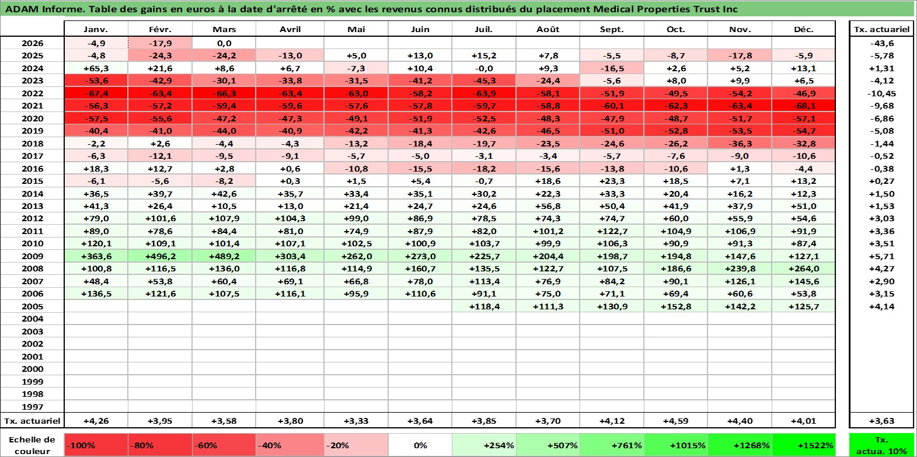This screenshot has height=457, width=917.
Task: Select the 2013 Août value +56,8
Action: point(548,206)
